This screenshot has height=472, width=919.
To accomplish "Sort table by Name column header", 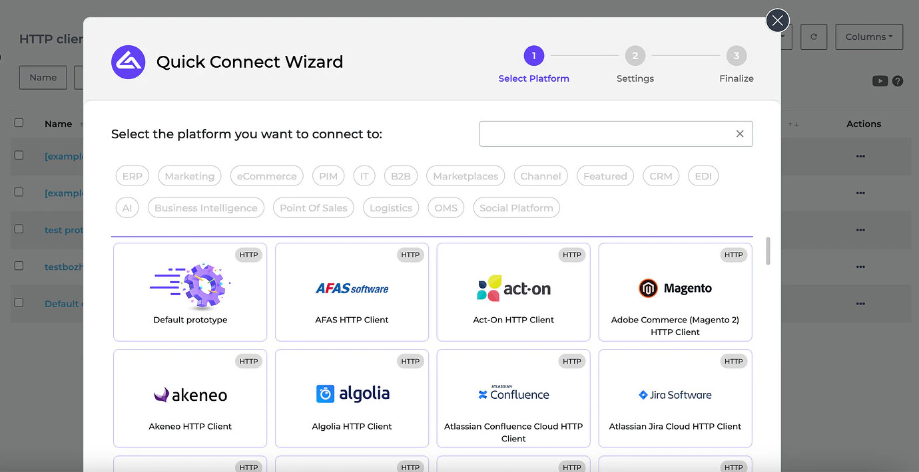I will pyautogui.click(x=58, y=124).
